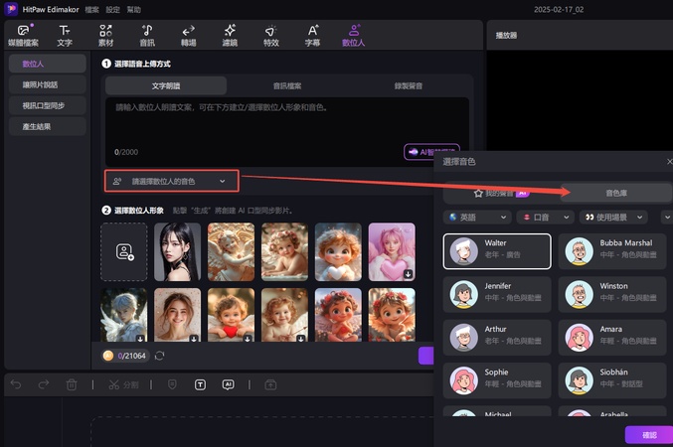Open the 媒體檔案 media tab
The height and width of the screenshot is (447, 673).
click(x=23, y=36)
